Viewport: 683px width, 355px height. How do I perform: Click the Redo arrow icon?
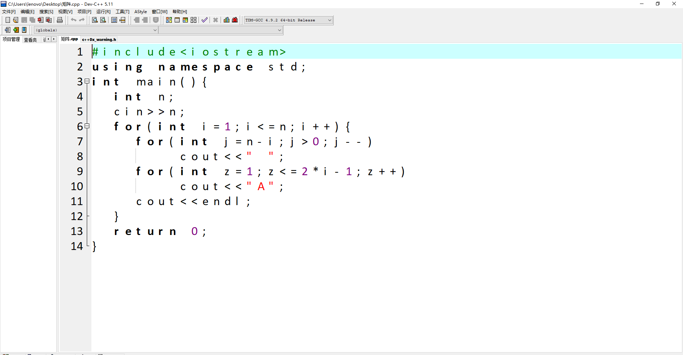point(82,20)
